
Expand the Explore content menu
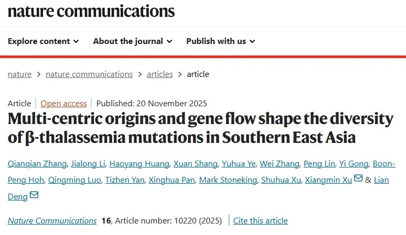44,41
